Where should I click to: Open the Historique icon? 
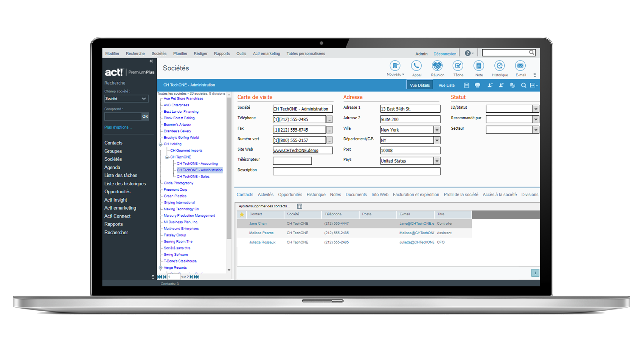[500, 66]
